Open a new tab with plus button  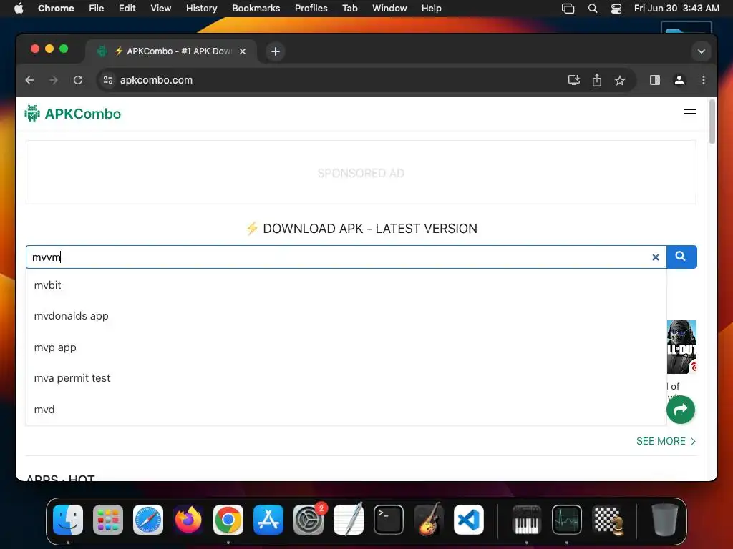[276, 51]
